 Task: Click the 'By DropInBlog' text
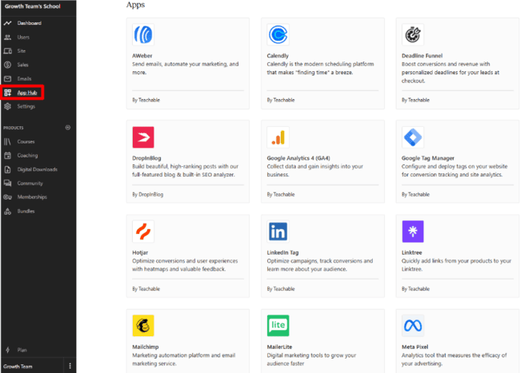pos(147,194)
